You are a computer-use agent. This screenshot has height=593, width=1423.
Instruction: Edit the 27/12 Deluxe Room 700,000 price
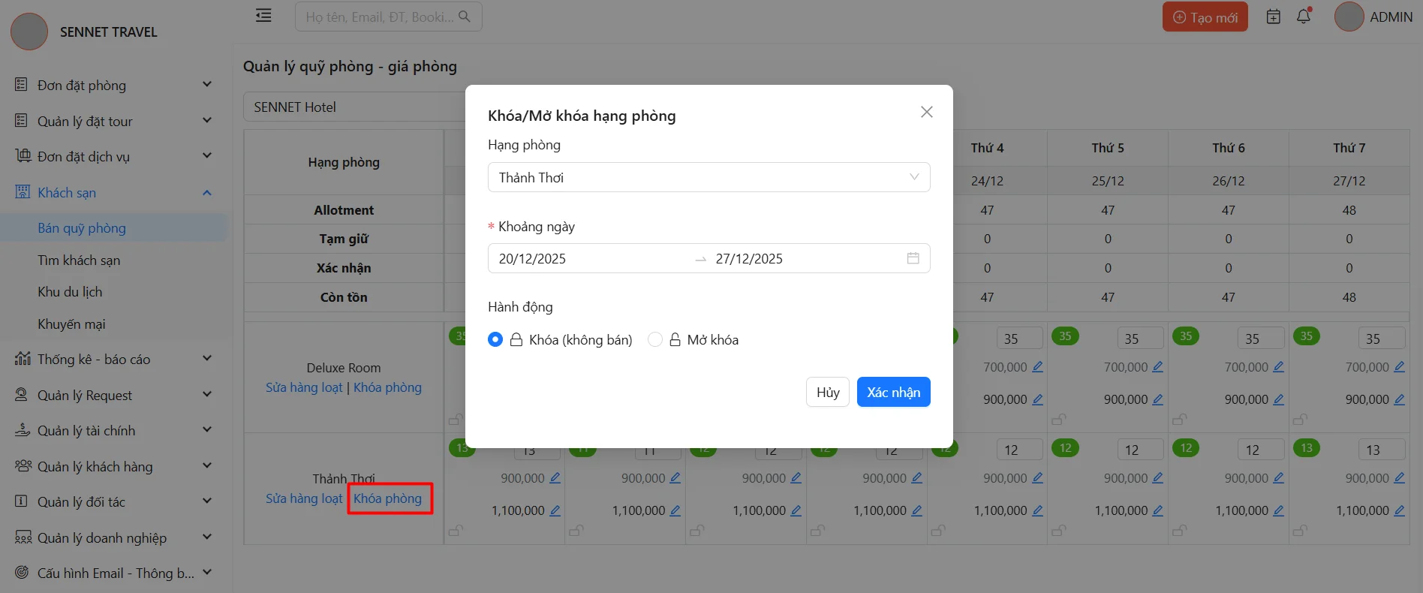(1399, 367)
